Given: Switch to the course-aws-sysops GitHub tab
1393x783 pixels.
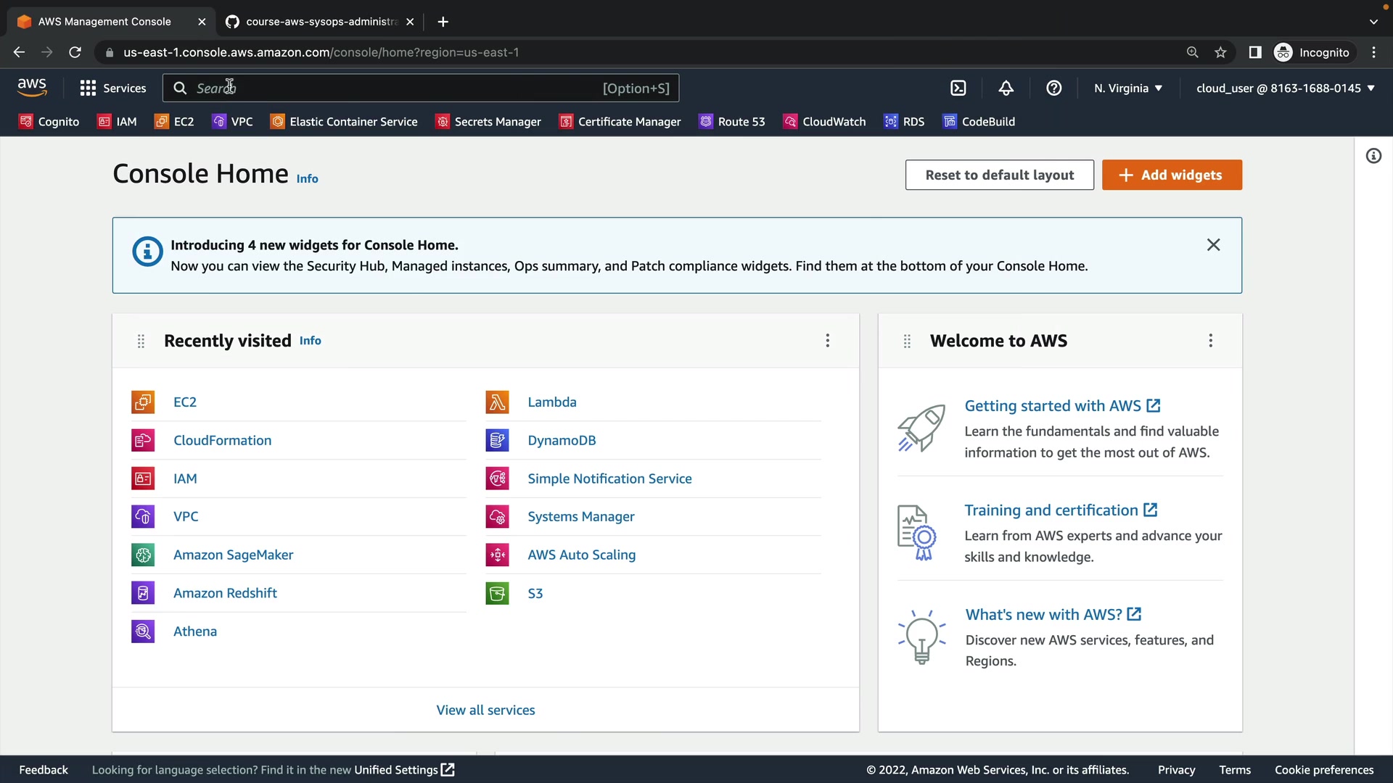Looking at the screenshot, I should [x=319, y=22].
